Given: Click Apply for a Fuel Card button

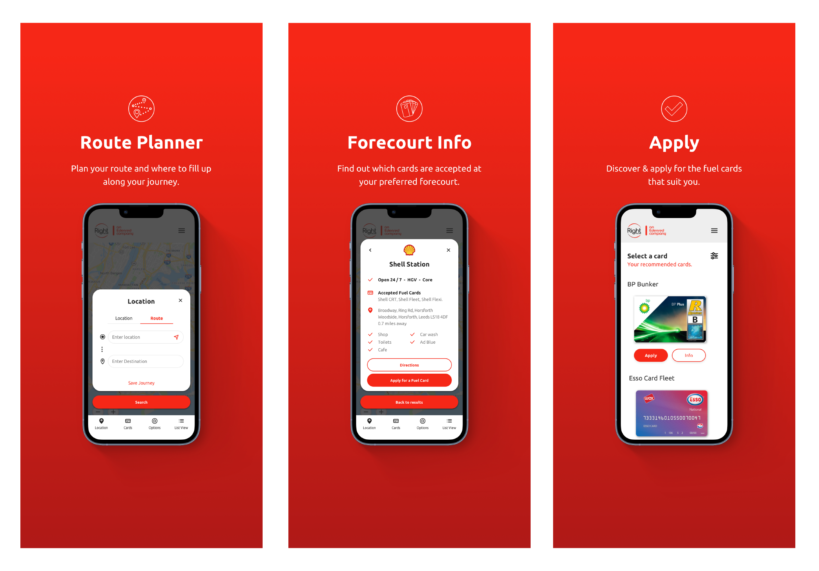Looking at the screenshot, I should (x=408, y=381).
